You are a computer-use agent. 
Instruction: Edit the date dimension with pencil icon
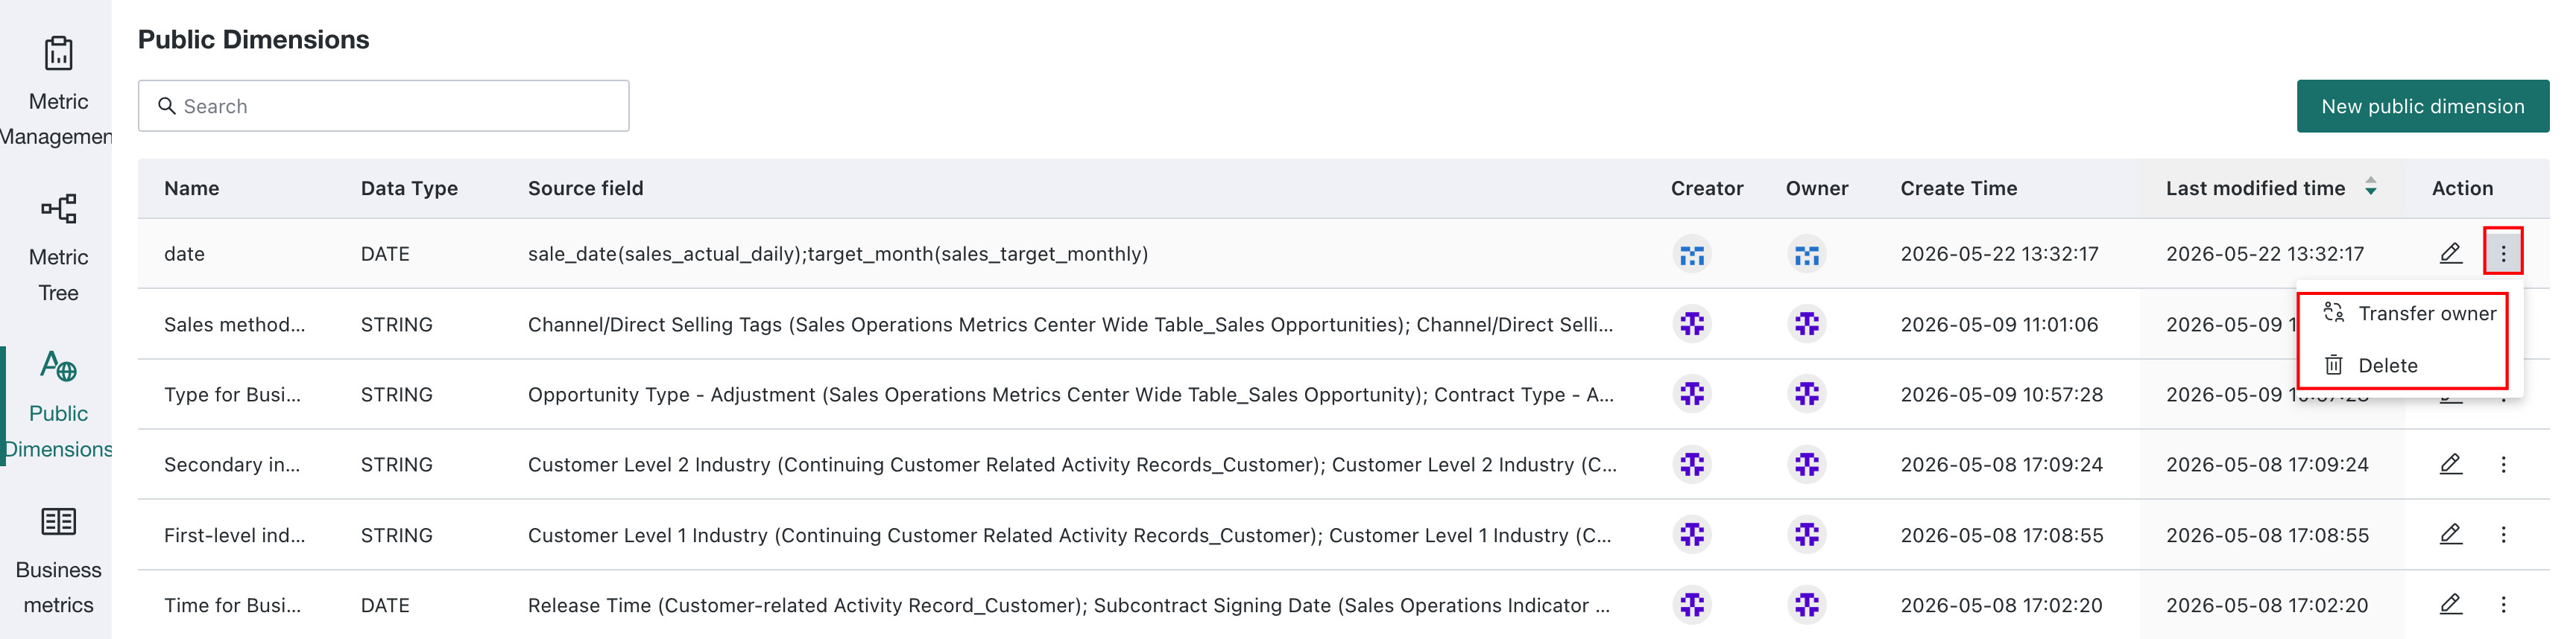point(2450,254)
